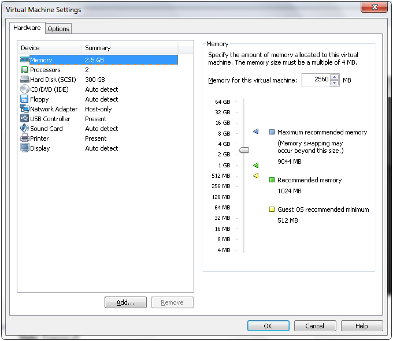Screen dimensions: 393x341
Task: Click the memory size input field showing 2560
Action: click(x=316, y=80)
